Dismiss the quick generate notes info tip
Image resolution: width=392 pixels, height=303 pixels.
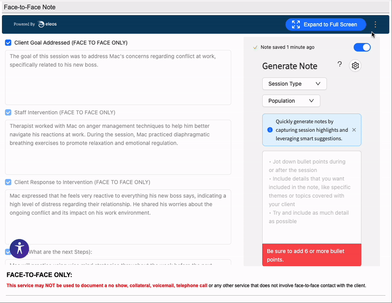click(354, 130)
